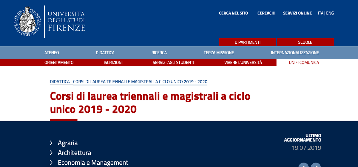Select the Iscrizioni tab

113,62
